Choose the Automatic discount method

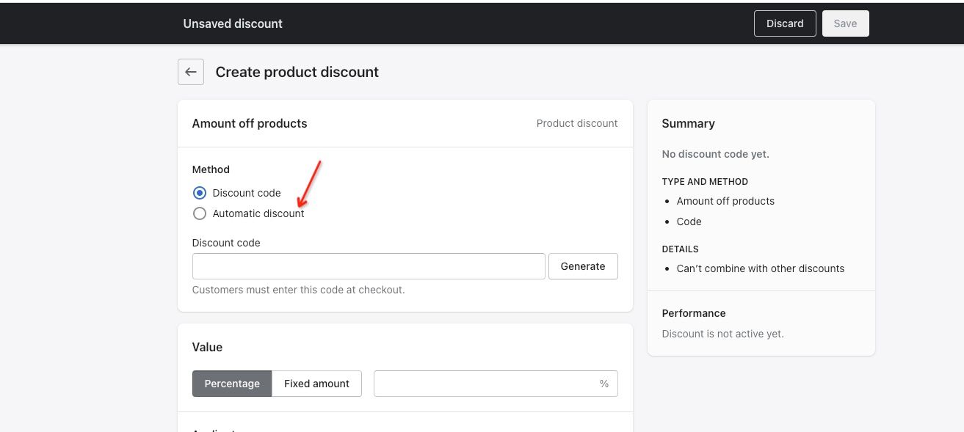(x=200, y=213)
